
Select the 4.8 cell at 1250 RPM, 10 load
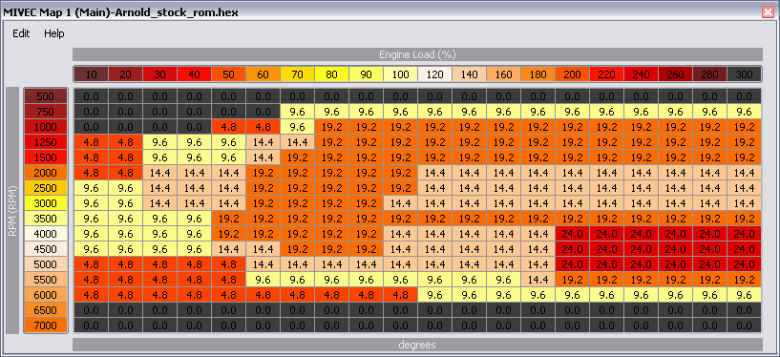coord(91,142)
